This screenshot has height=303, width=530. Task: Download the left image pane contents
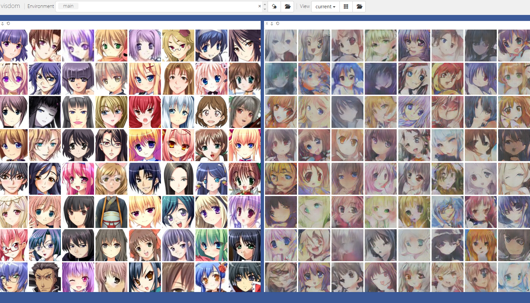click(x=3, y=24)
